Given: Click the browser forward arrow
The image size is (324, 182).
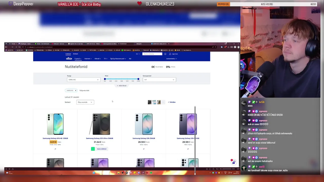Looking at the screenshot, I should click(x=16, y=47).
